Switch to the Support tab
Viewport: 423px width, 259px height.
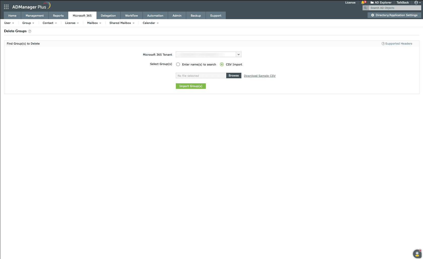pos(216,16)
